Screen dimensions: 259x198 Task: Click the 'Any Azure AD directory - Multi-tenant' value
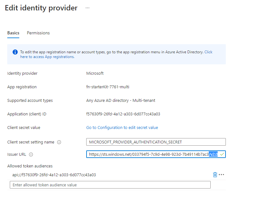pos(121,101)
